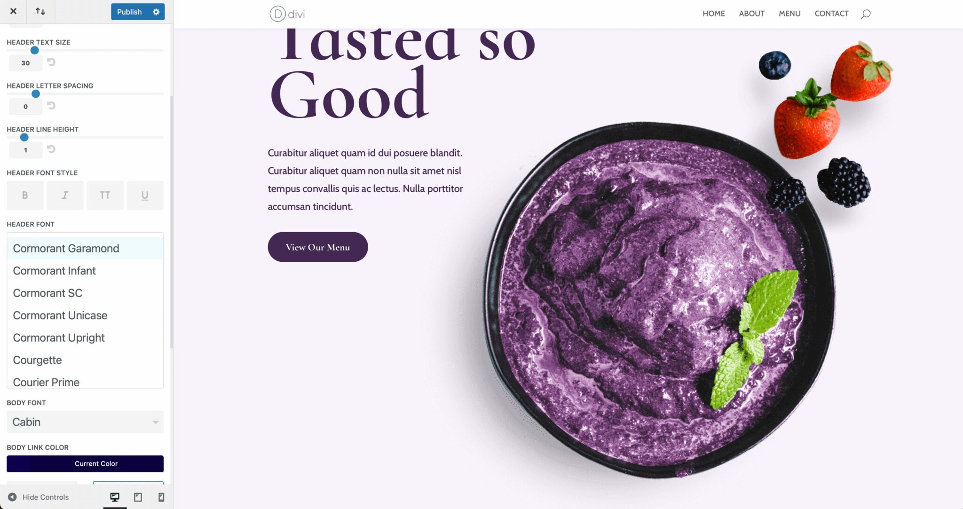
Task: Click the undo reset icon for Header Line Height
Action: pos(51,149)
